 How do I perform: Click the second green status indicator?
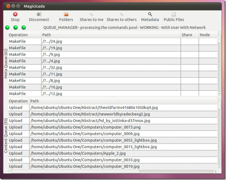(15, 27)
